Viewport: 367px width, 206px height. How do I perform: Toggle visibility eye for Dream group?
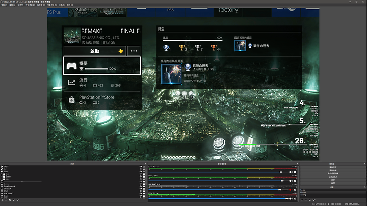tap(141, 176)
